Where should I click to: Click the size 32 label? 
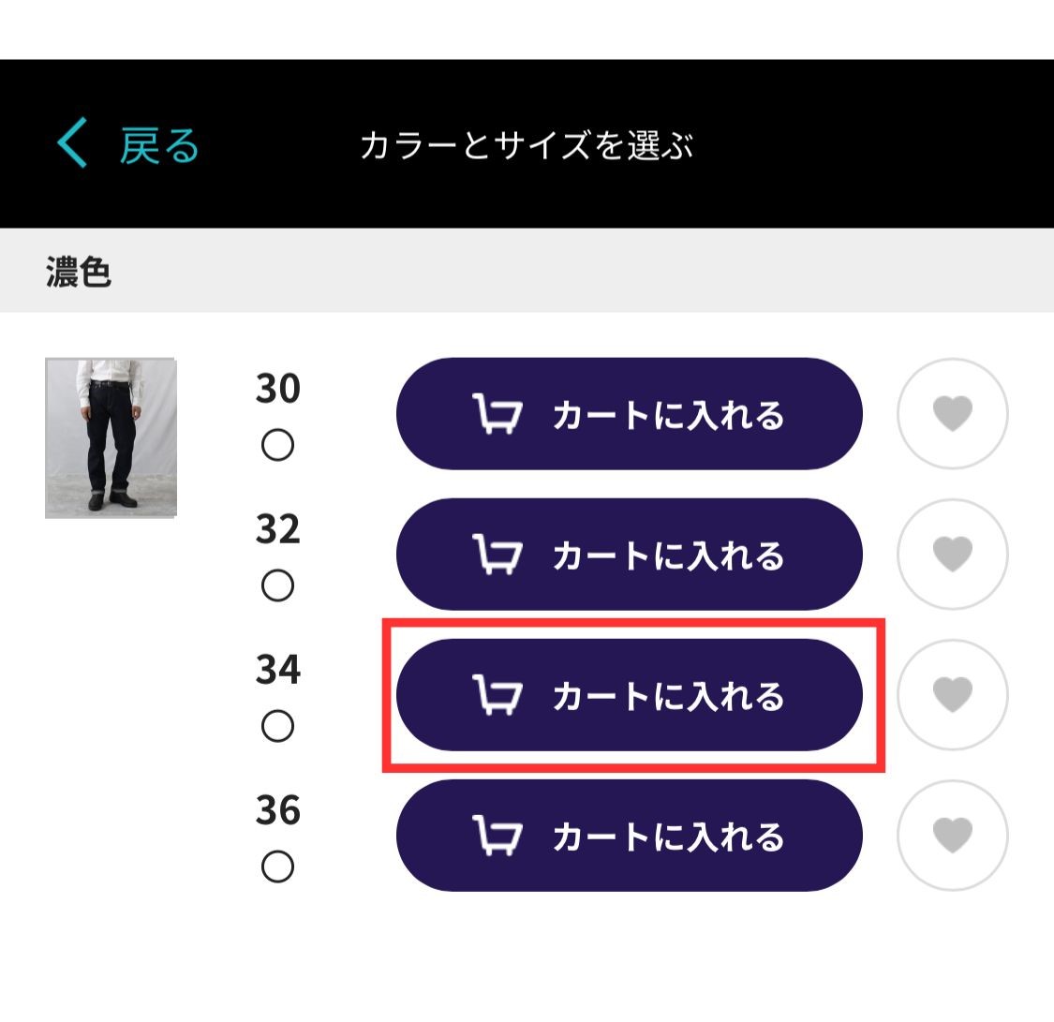click(x=277, y=529)
